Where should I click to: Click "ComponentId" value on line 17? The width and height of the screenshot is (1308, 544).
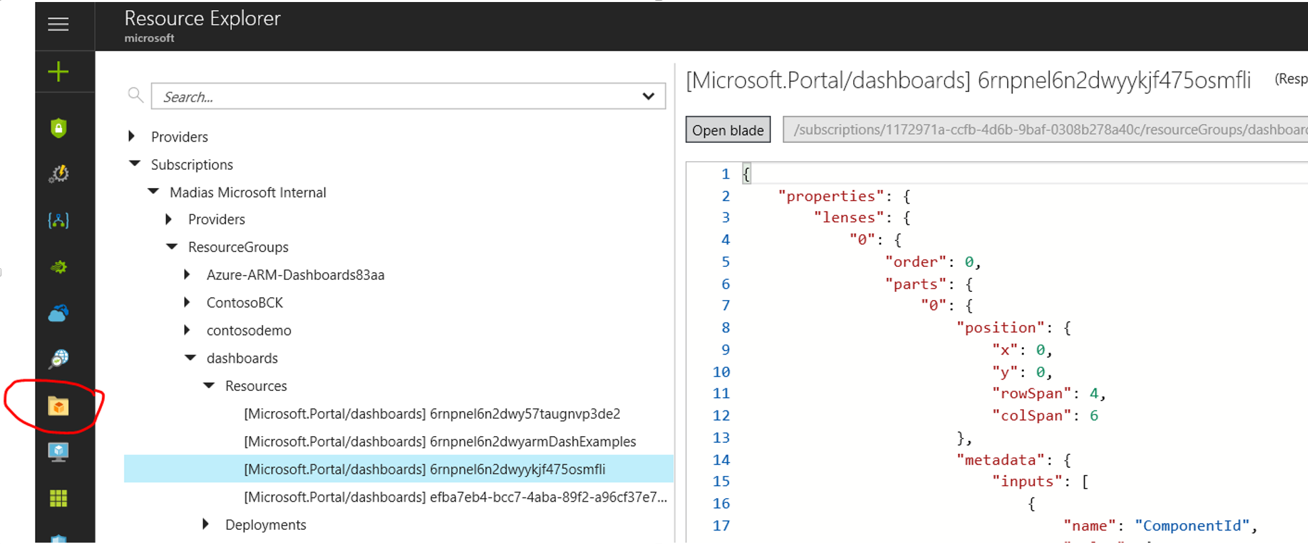(x=1192, y=526)
